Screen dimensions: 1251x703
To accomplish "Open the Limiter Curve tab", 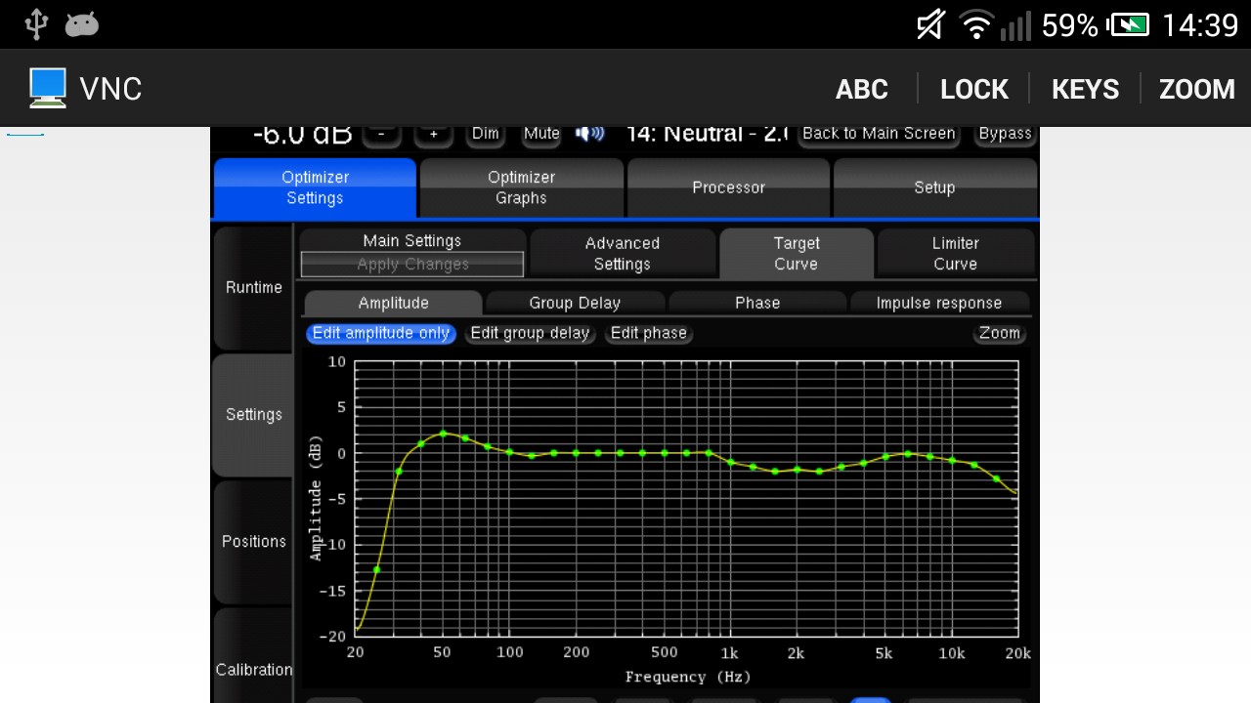I will point(955,254).
